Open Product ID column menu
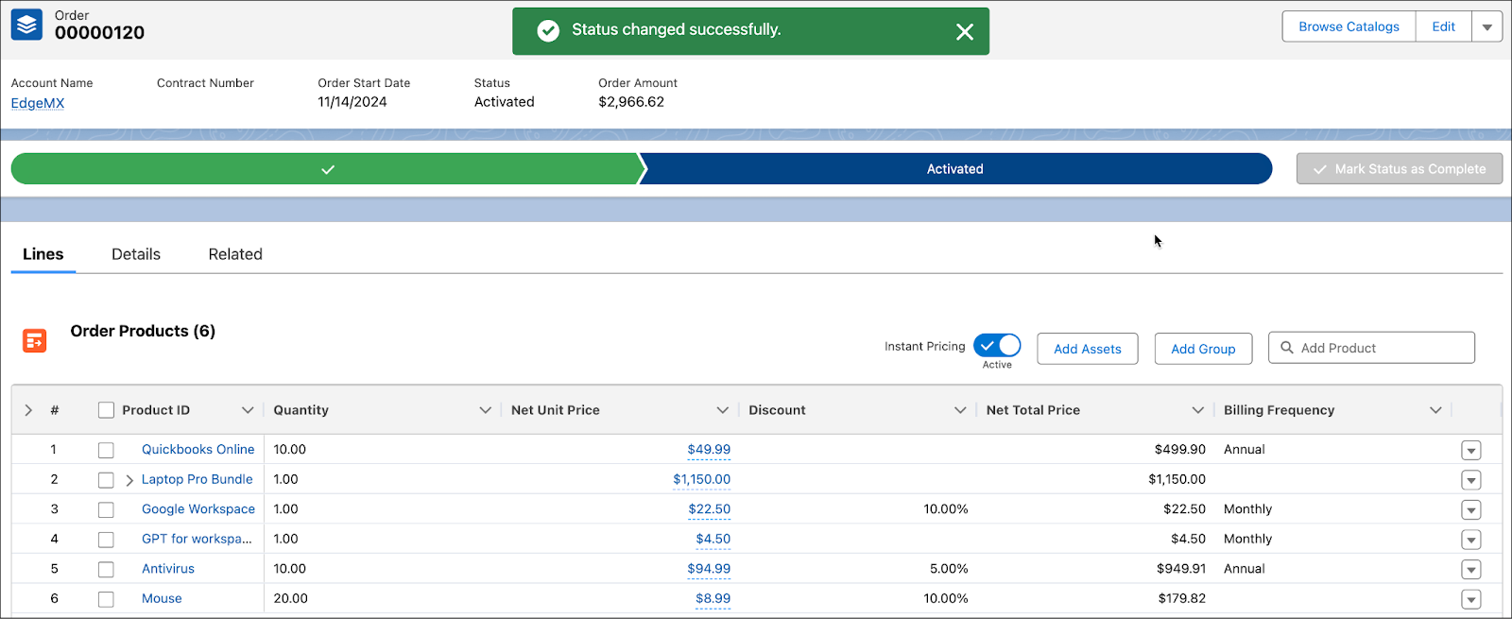Screen dimensions: 1512x619 click(x=248, y=410)
